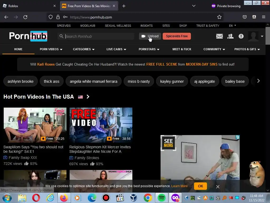Close the Roblox tab

click(55, 6)
